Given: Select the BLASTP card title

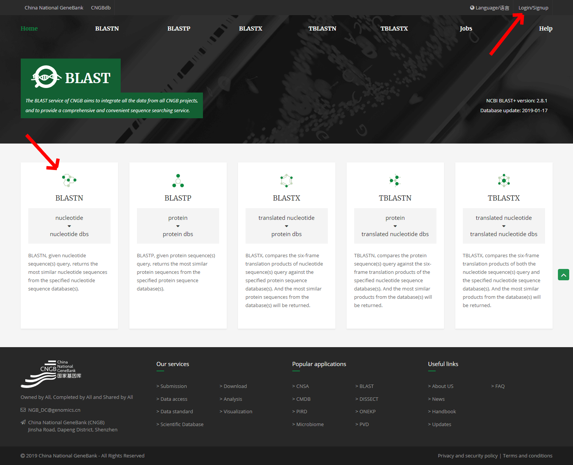Looking at the screenshot, I should tap(178, 198).
